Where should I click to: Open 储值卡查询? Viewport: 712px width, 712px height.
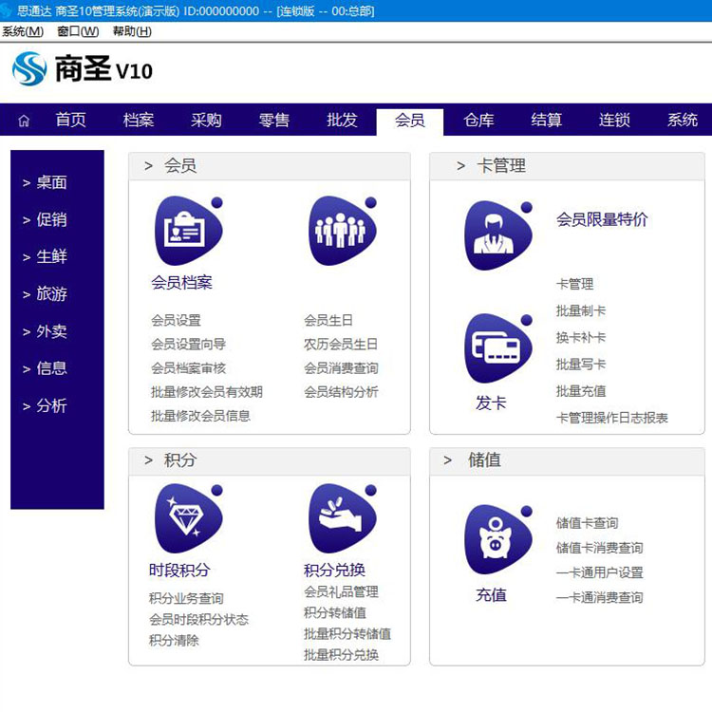(x=587, y=523)
